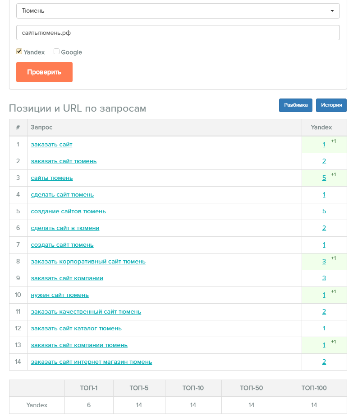Open the История view
The image size is (353, 418).
(x=331, y=105)
